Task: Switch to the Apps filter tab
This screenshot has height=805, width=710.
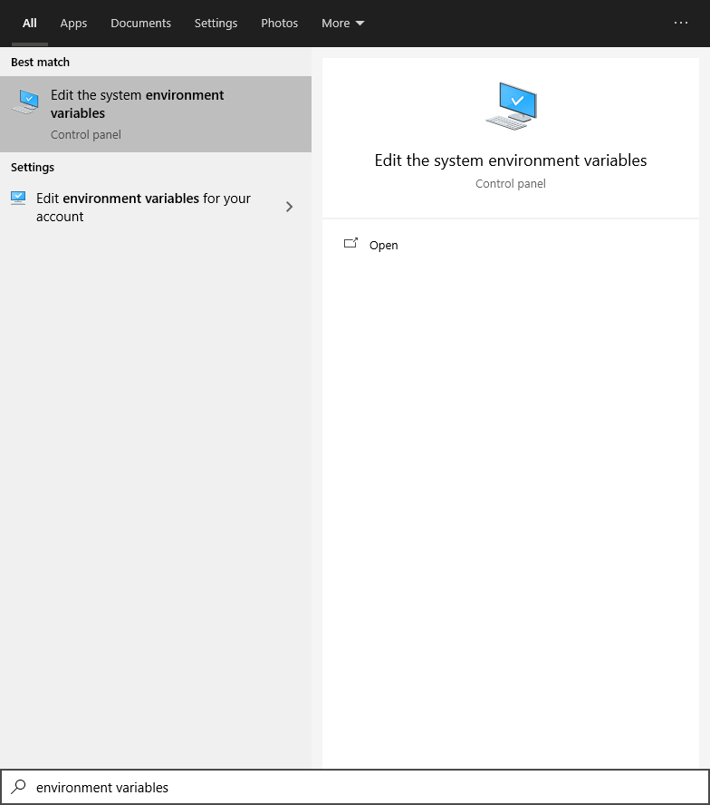Action: coord(73,24)
